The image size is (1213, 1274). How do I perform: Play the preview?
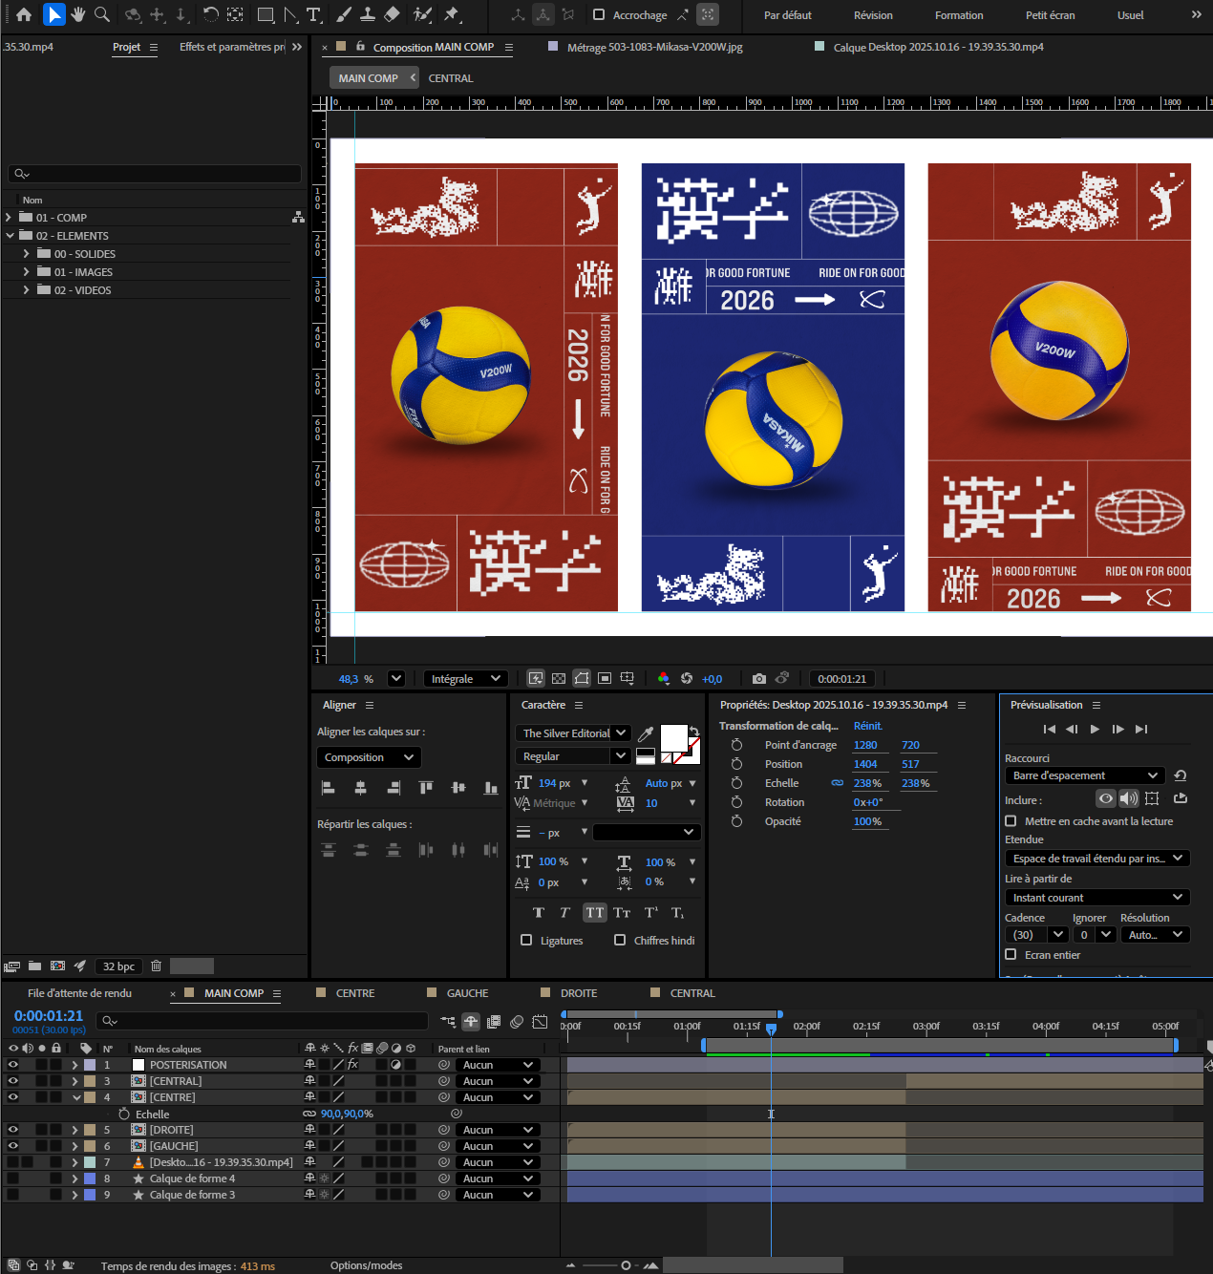pyautogui.click(x=1095, y=729)
